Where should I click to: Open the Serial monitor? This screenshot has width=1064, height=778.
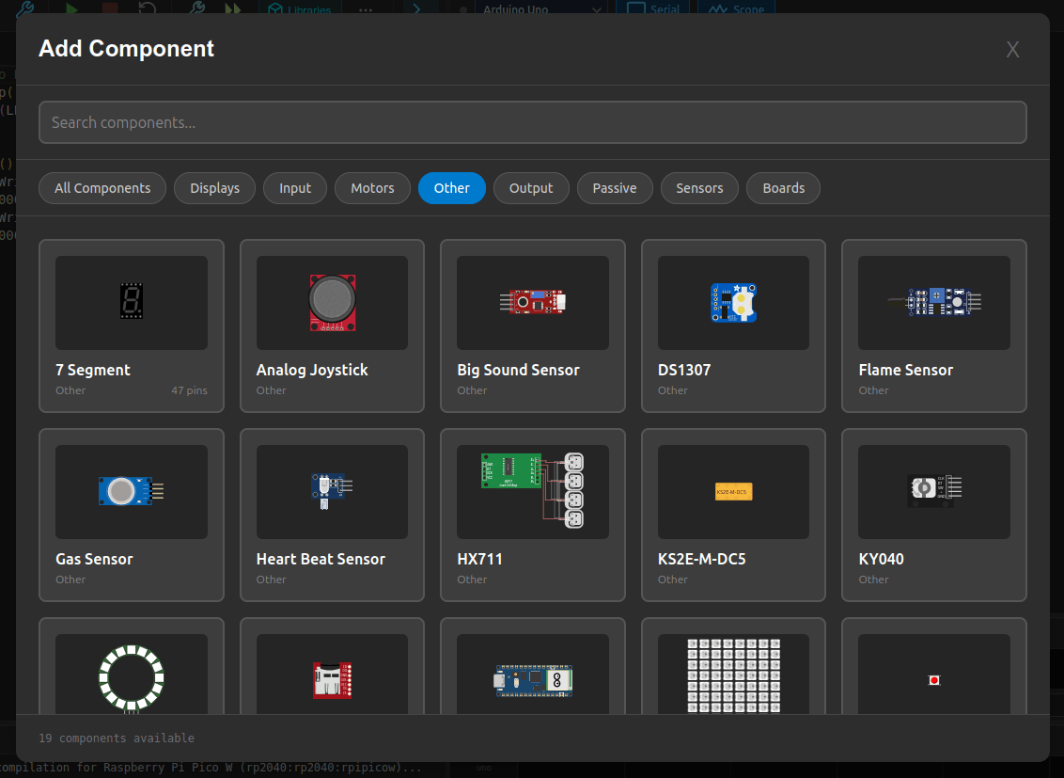click(652, 8)
